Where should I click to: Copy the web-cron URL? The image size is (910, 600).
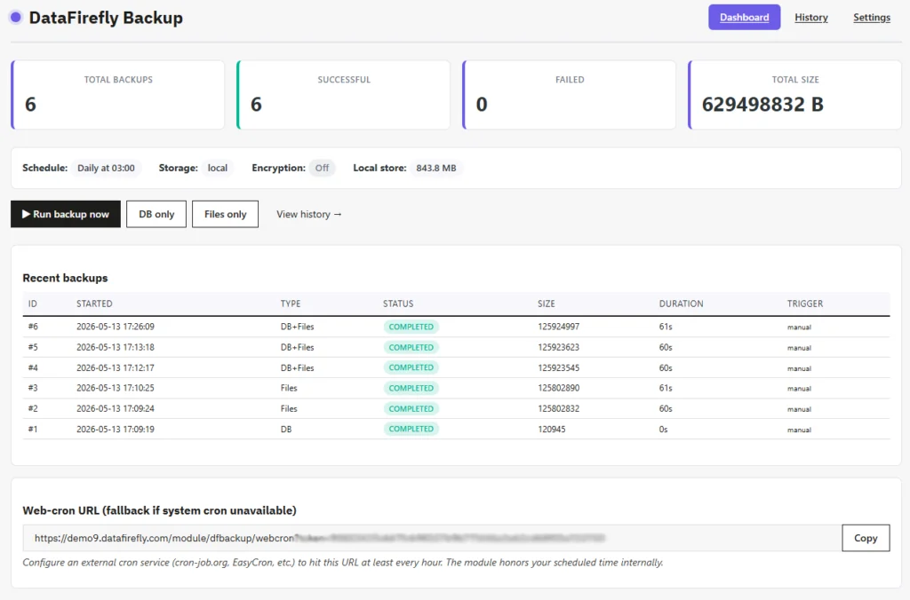tap(866, 538)
